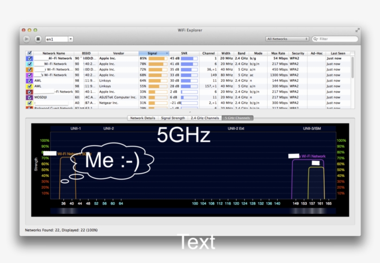Click the Signal column sort arrow
380x263 pixels.
(x=167, y=53)
